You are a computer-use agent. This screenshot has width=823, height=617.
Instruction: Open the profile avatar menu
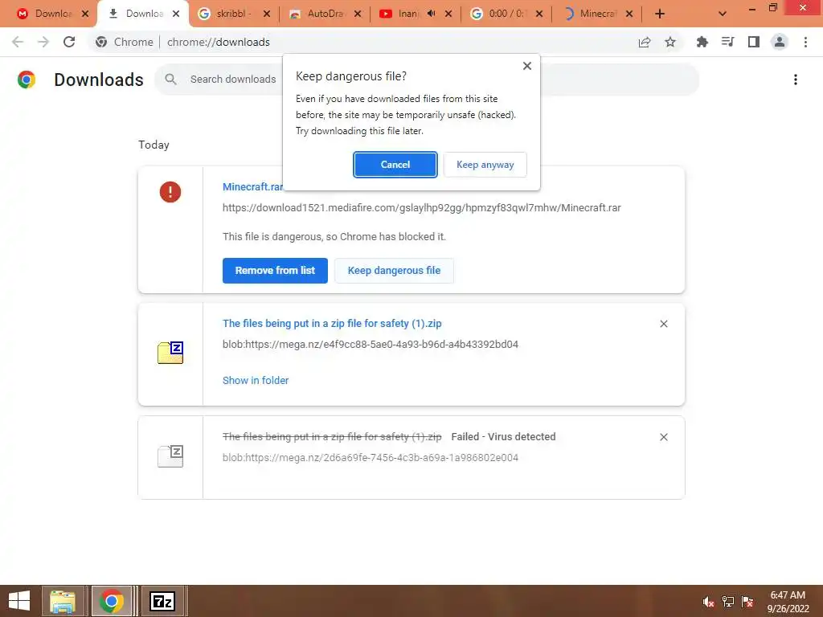pyautogui.click(x=780, y=42)
